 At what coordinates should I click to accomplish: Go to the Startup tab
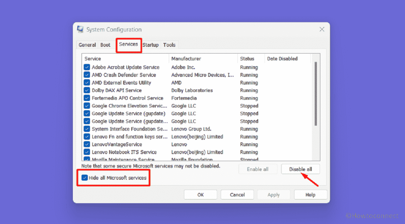(x=151, y=45)
